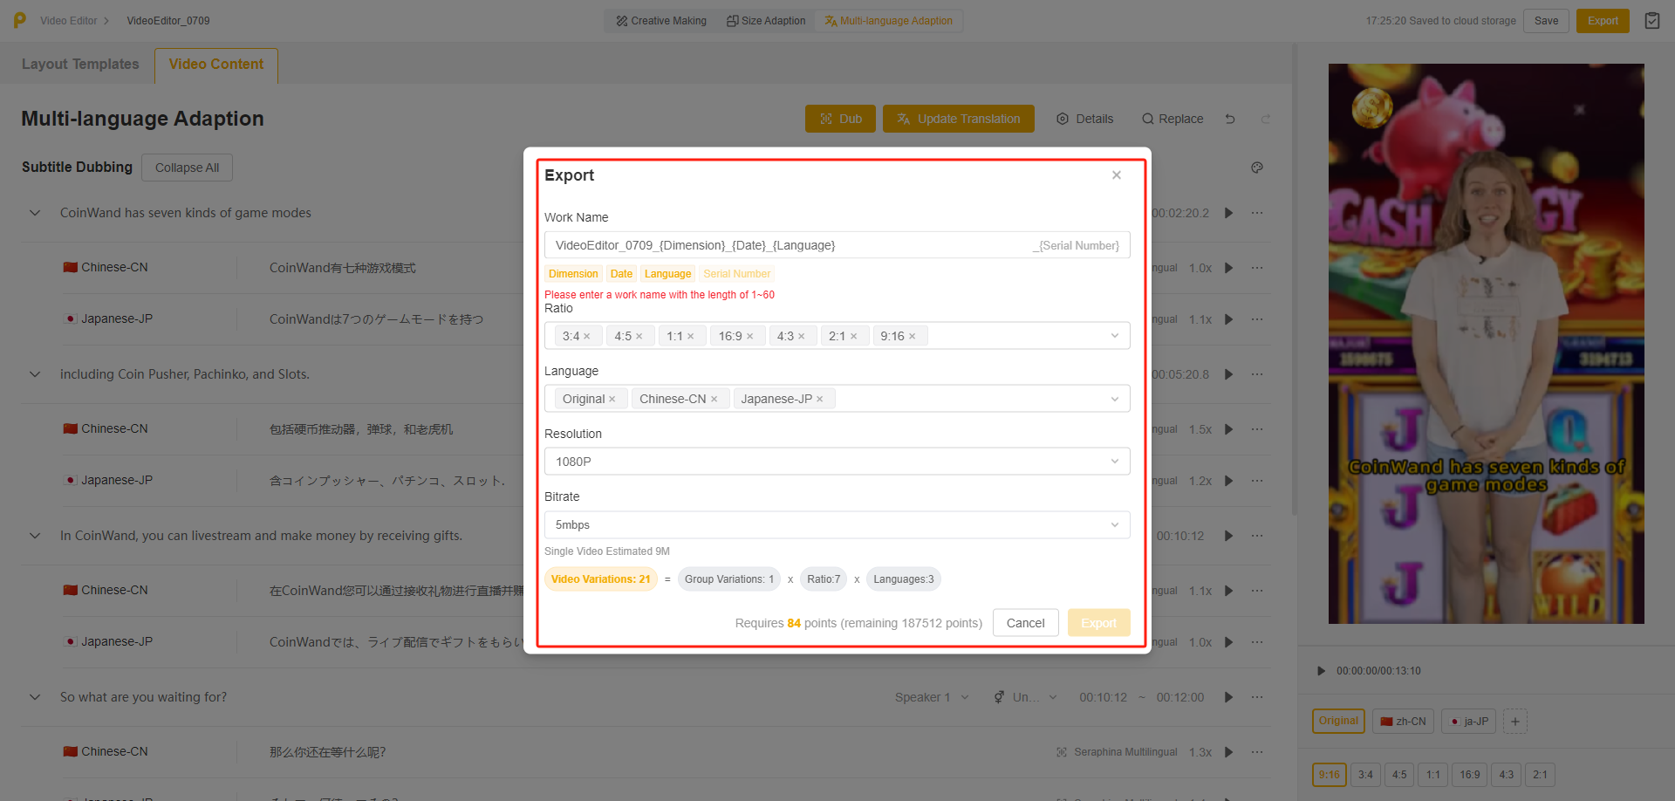Click the add language plus icon
The image size is (1675, 801).
(x=1514, y=722)
